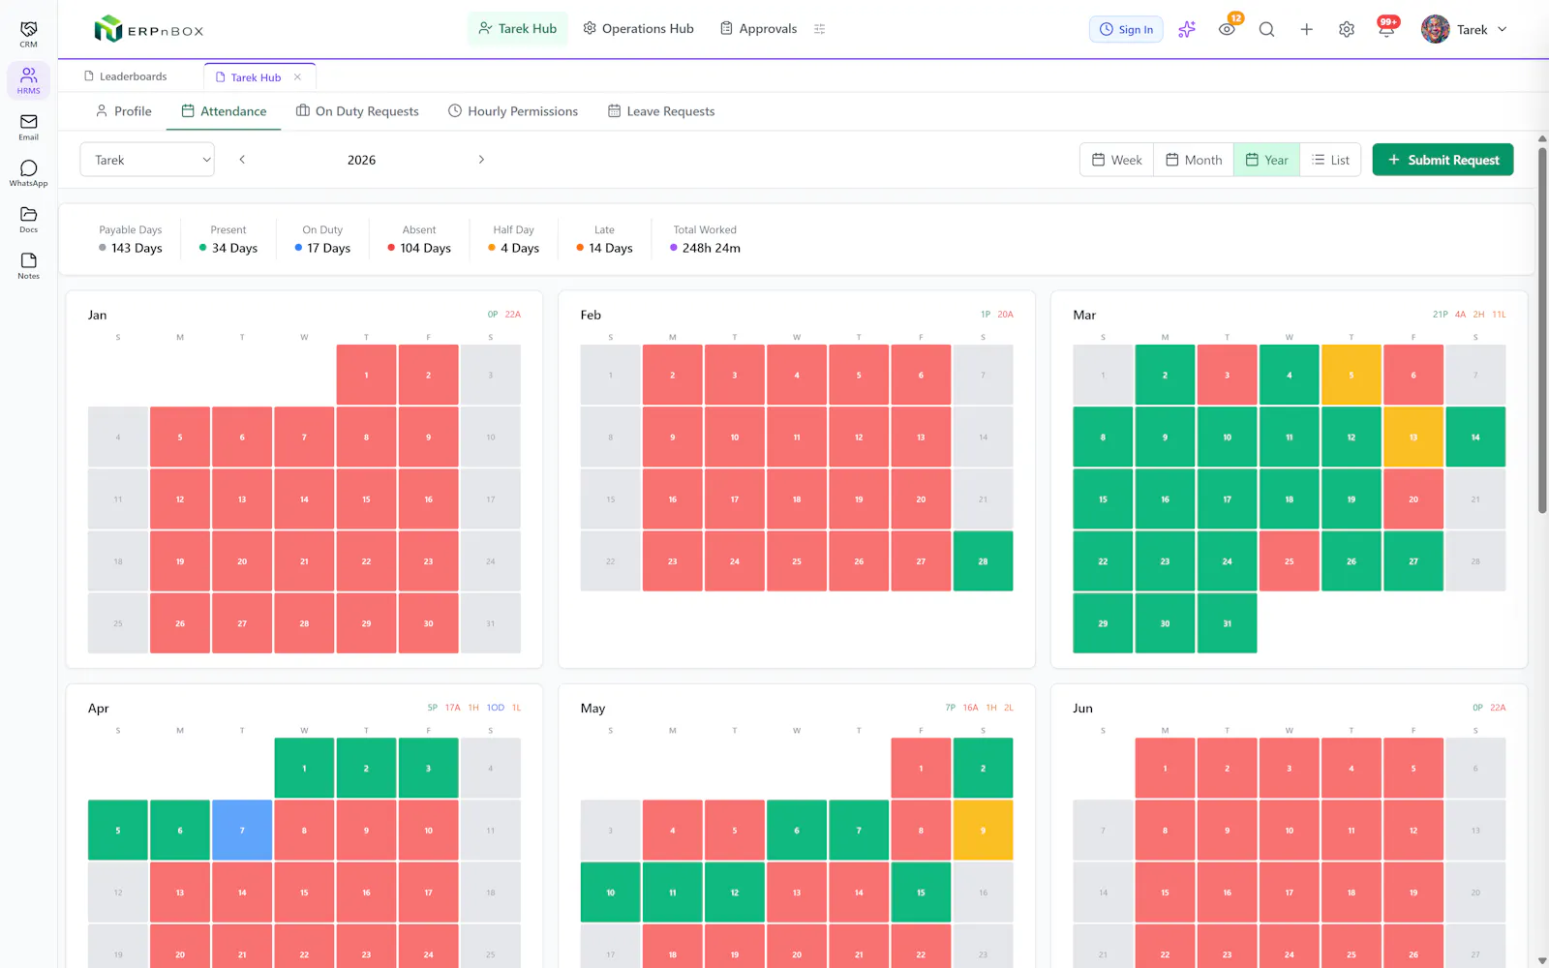Open the CRM module in sidebar
Screen dimensions: 1549x968
coord(28,34)
